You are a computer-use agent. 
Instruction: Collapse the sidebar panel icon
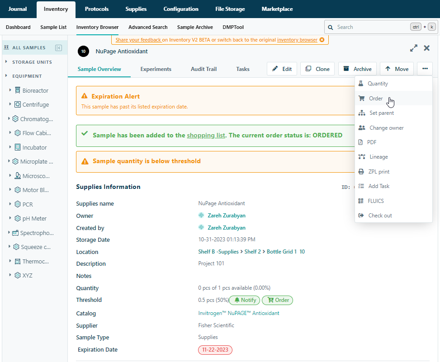pyautogui.click(x=58, y=47)
